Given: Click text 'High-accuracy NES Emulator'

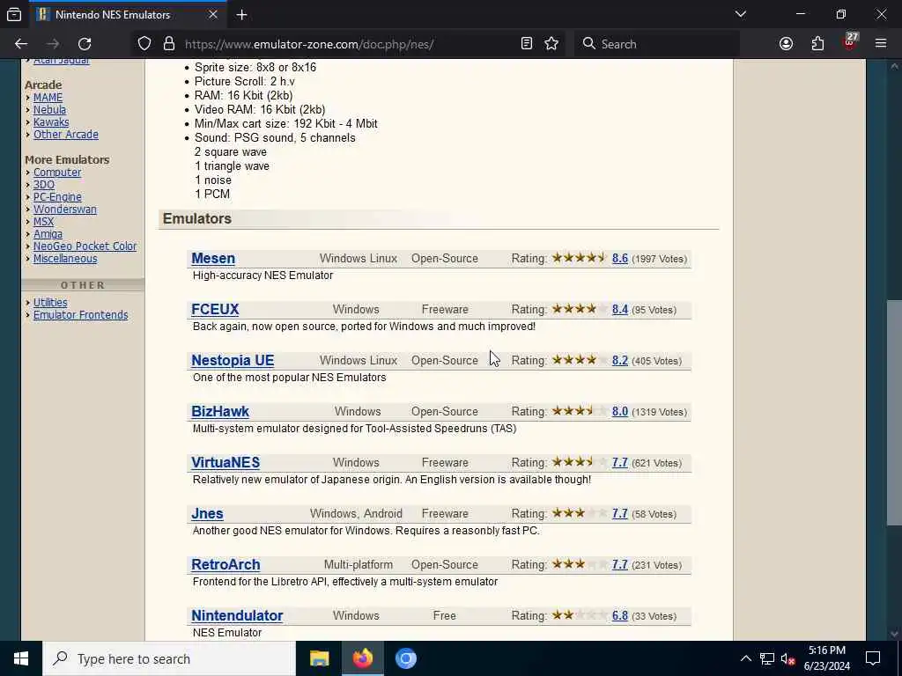Looking at the screenshot, I should click(x=262, y=276).
